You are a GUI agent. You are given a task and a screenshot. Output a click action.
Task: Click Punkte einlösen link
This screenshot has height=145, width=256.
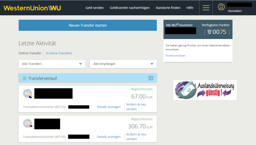176,56
